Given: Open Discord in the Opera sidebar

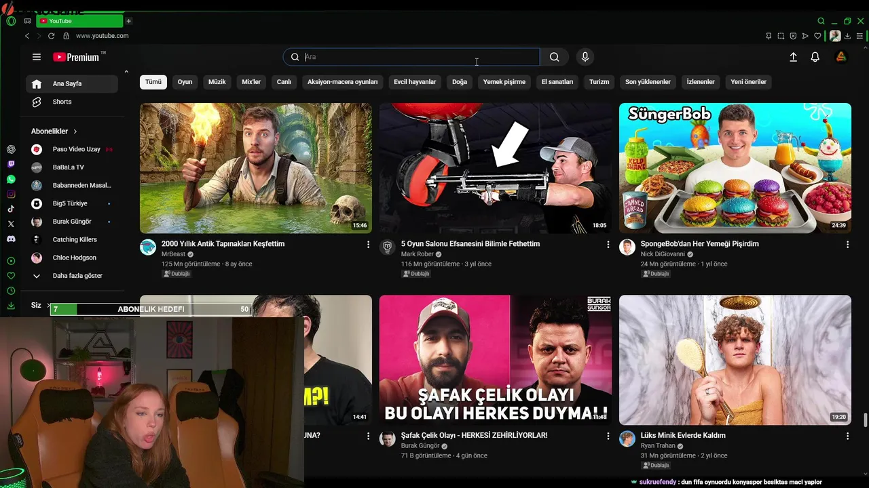Looking at the screenshot, I should pos(11,239).
